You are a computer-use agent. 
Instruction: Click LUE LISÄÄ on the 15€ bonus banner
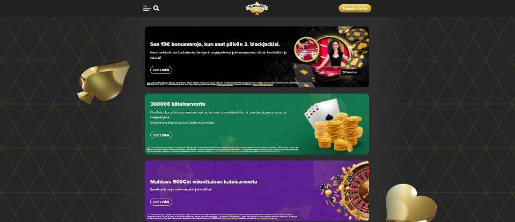(161, 70)
